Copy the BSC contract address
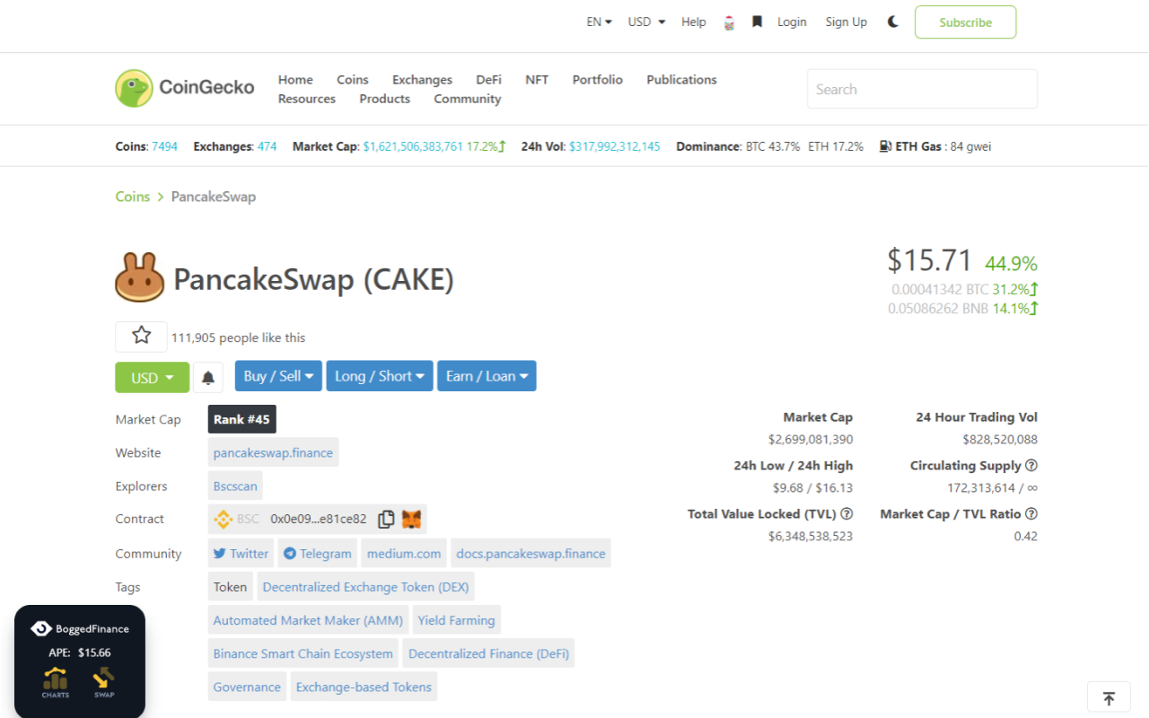 click(x=386, y=519)
